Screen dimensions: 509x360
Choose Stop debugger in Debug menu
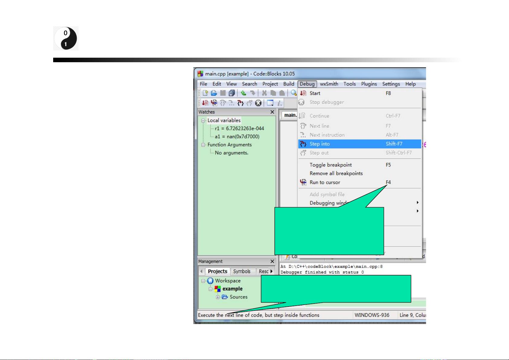(359, 102)
